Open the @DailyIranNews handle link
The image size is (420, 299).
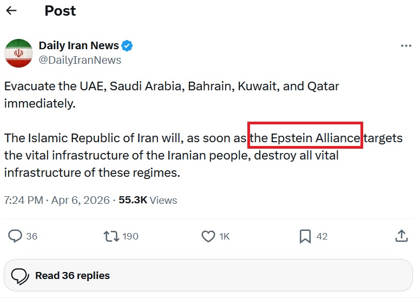(x=80, y=60)
